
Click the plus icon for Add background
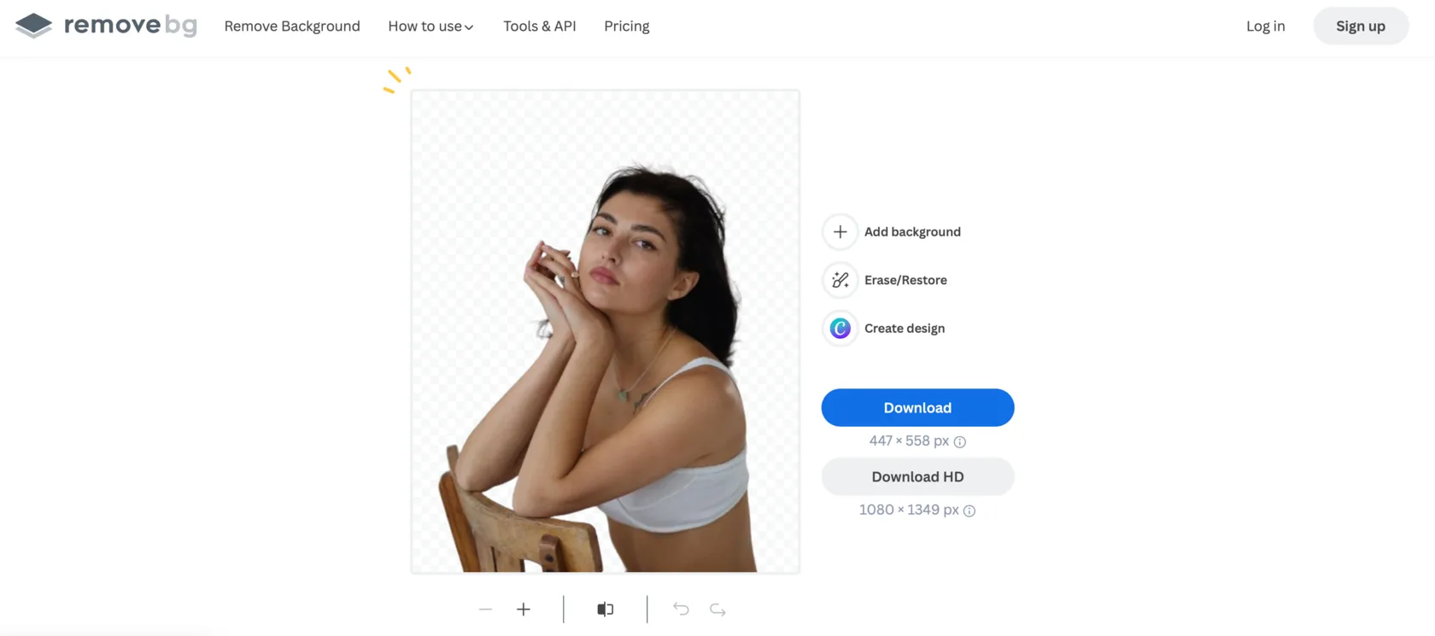[840, 231]
